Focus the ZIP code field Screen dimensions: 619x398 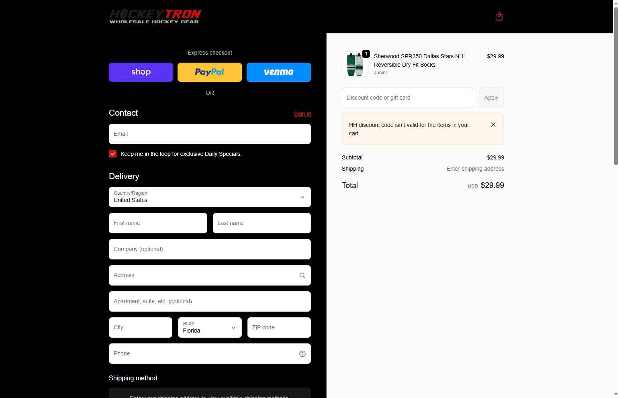(279, 327)
